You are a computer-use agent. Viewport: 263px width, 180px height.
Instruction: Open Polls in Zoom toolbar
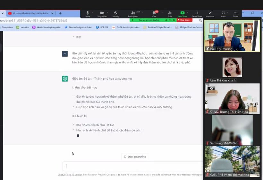170,13
